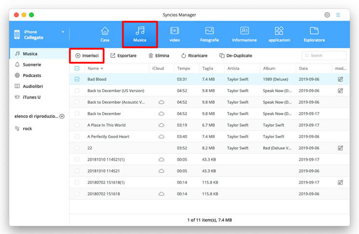Viewport: 359px width, 234px height.
Task: Click the Esportare button
Action: click(x=123, y=55)
